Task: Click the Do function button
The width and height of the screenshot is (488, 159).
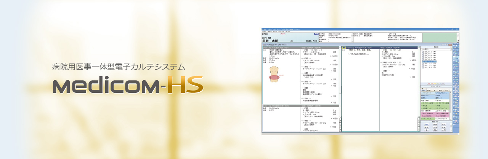Action: click(x=425, y=124)
